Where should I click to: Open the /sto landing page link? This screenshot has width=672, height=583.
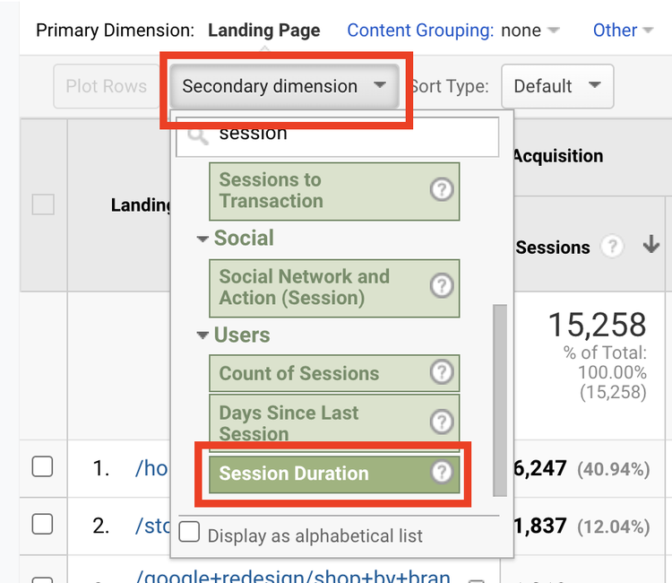[152, 526]
